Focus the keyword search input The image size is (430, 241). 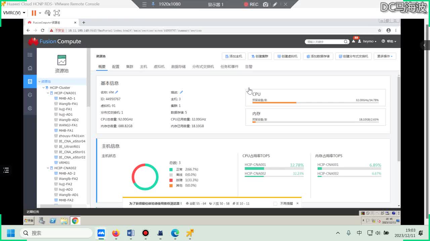(324, 42)
